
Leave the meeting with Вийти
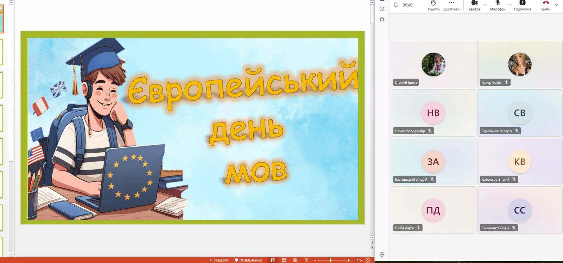(546, 5)
